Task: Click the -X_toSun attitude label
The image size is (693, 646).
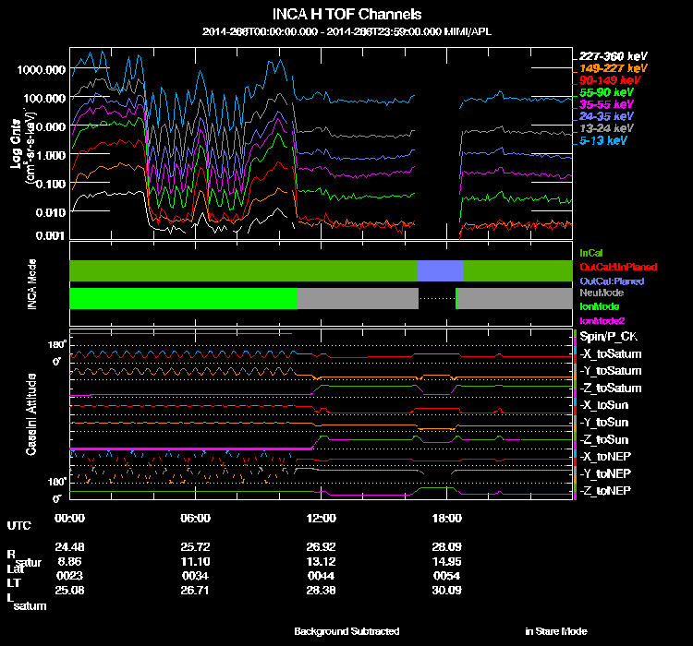Action: [x=603, y=405]
